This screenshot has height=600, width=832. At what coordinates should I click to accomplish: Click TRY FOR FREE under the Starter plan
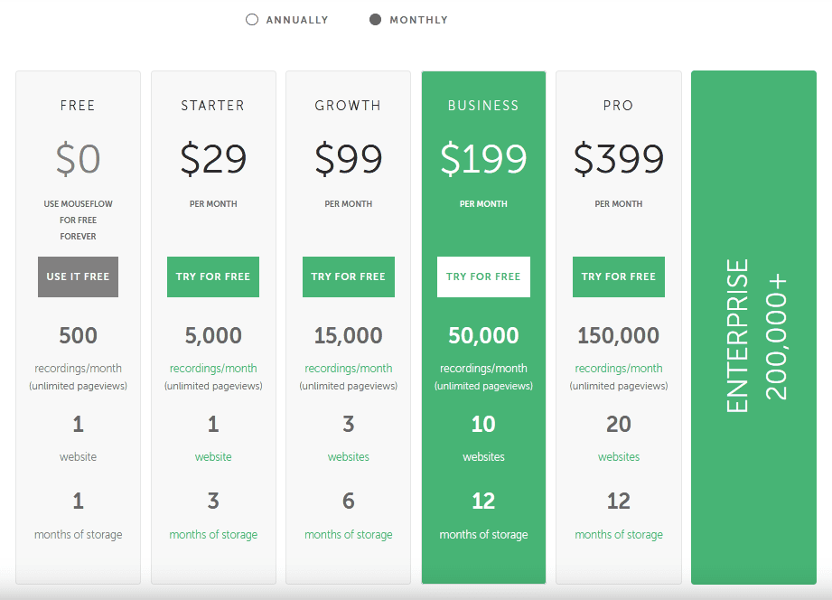212,277
